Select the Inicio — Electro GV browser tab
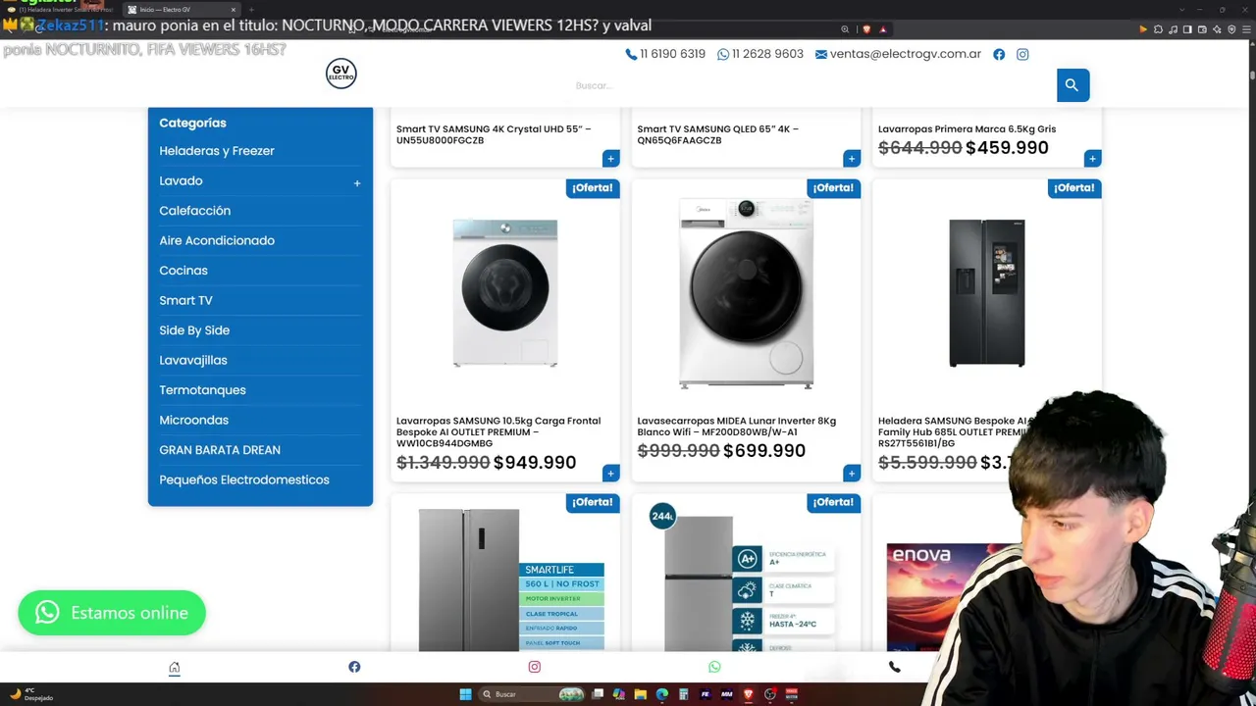Screen dimensions: 1256x706 [x=183, y=9]
